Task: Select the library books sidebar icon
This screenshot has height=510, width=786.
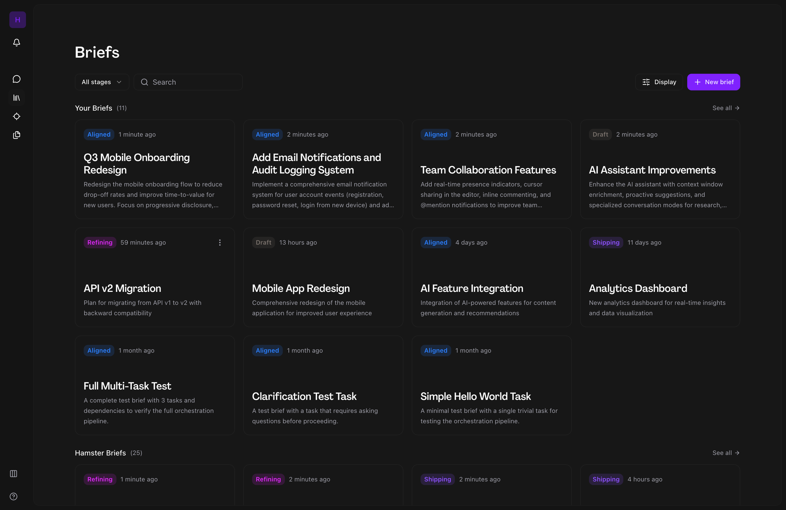Action: click(17, 98)
